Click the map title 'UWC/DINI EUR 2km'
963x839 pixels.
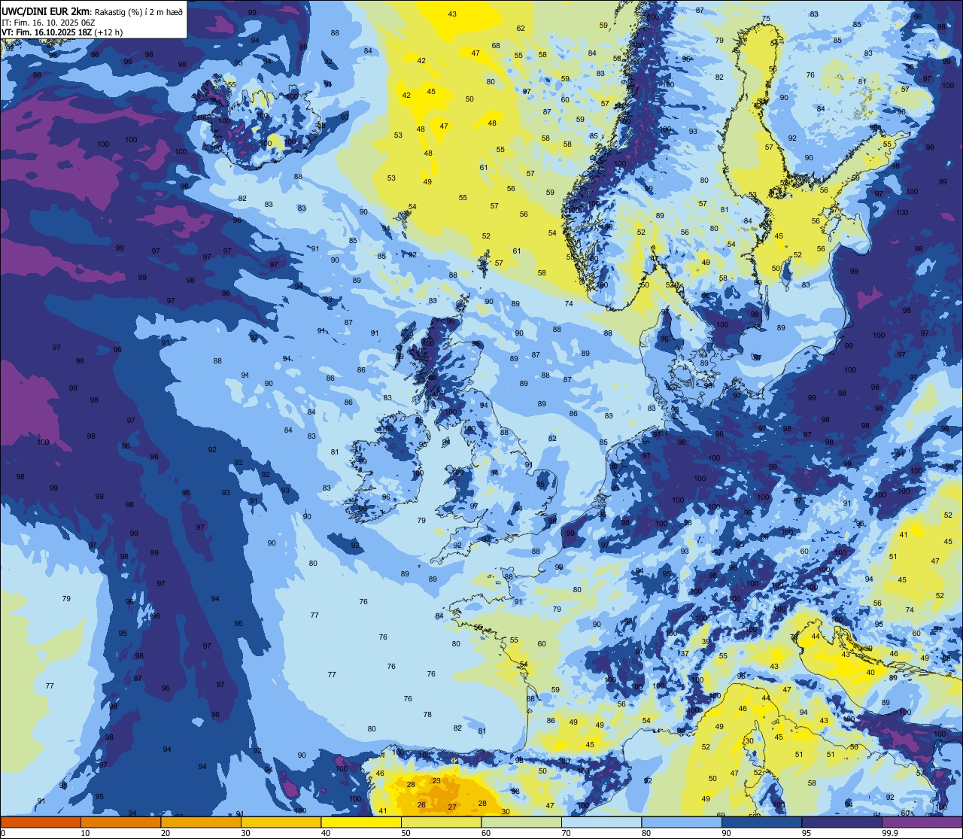(x=45, y=11)
